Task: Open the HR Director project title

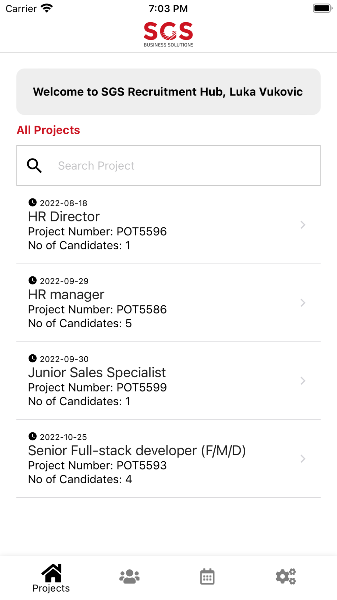Action: click(64, 217)
